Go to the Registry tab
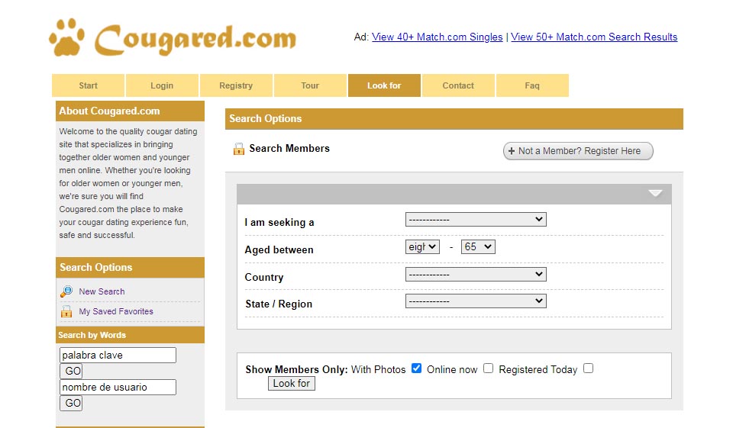 (x=236, y=85)
